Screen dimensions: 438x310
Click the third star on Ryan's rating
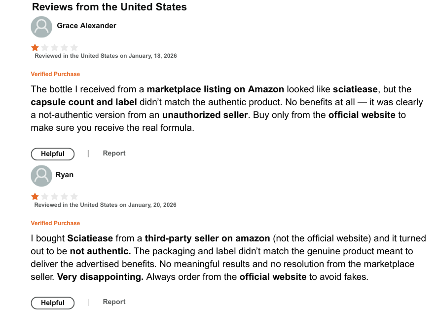click(x=55, y=196)
